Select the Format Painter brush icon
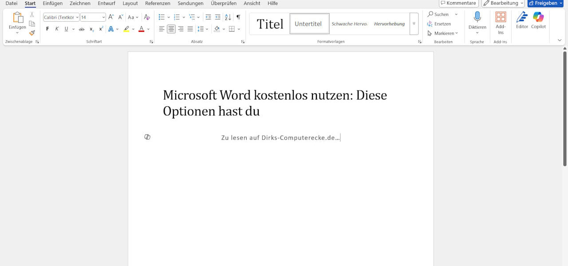 coord(32,33)
